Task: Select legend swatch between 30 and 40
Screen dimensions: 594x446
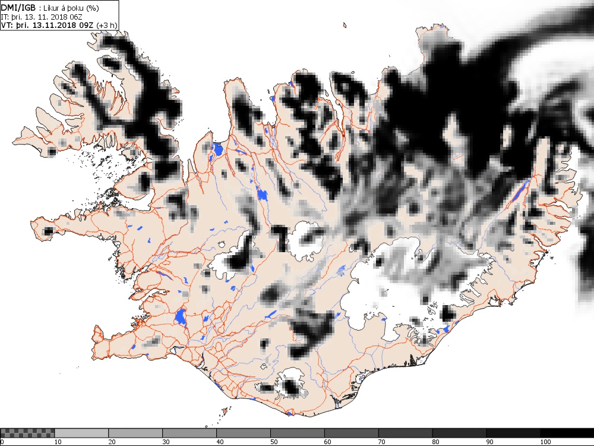Action: tap(189, 433)
